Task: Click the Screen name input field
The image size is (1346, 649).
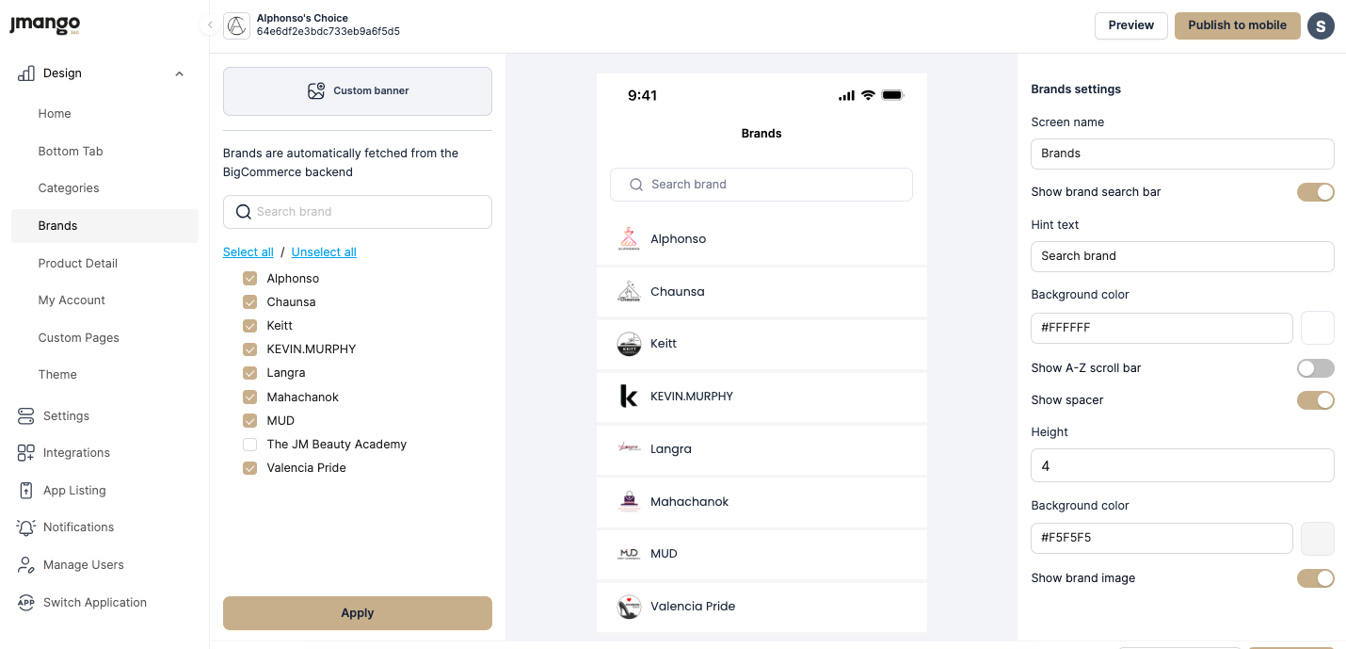Action: click(x=1182, y=154)
